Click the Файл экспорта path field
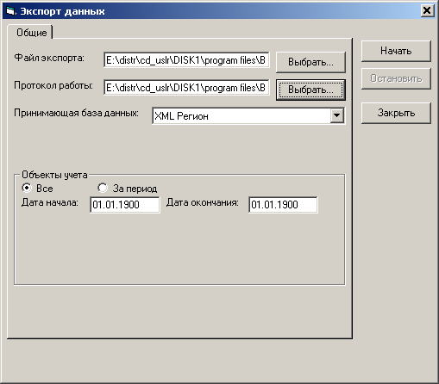The image size is (439, 384). click(x=186, y=60)
